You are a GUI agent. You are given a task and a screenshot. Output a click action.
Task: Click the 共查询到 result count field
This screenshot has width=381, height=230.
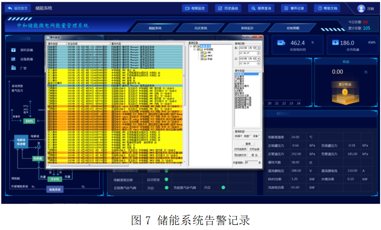[x=251, y=162]
